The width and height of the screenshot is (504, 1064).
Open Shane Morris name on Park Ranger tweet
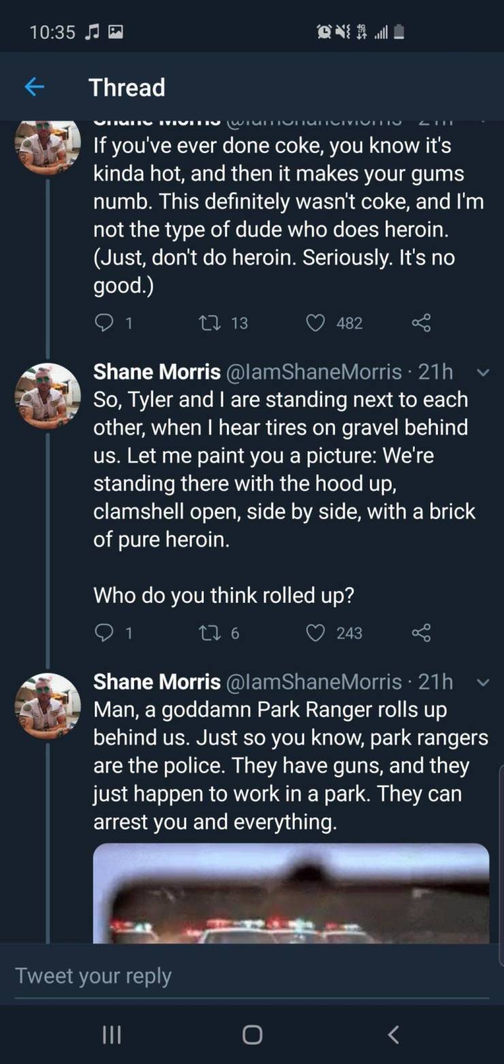click(x=157, y=682)
